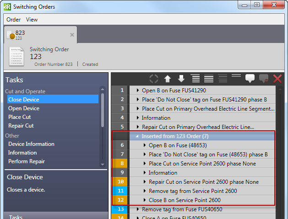The width and height of the screenshot is (288, 219).
Task: Click the two-line collapse icon in toolbar
Action: click(x=236, y=76)
